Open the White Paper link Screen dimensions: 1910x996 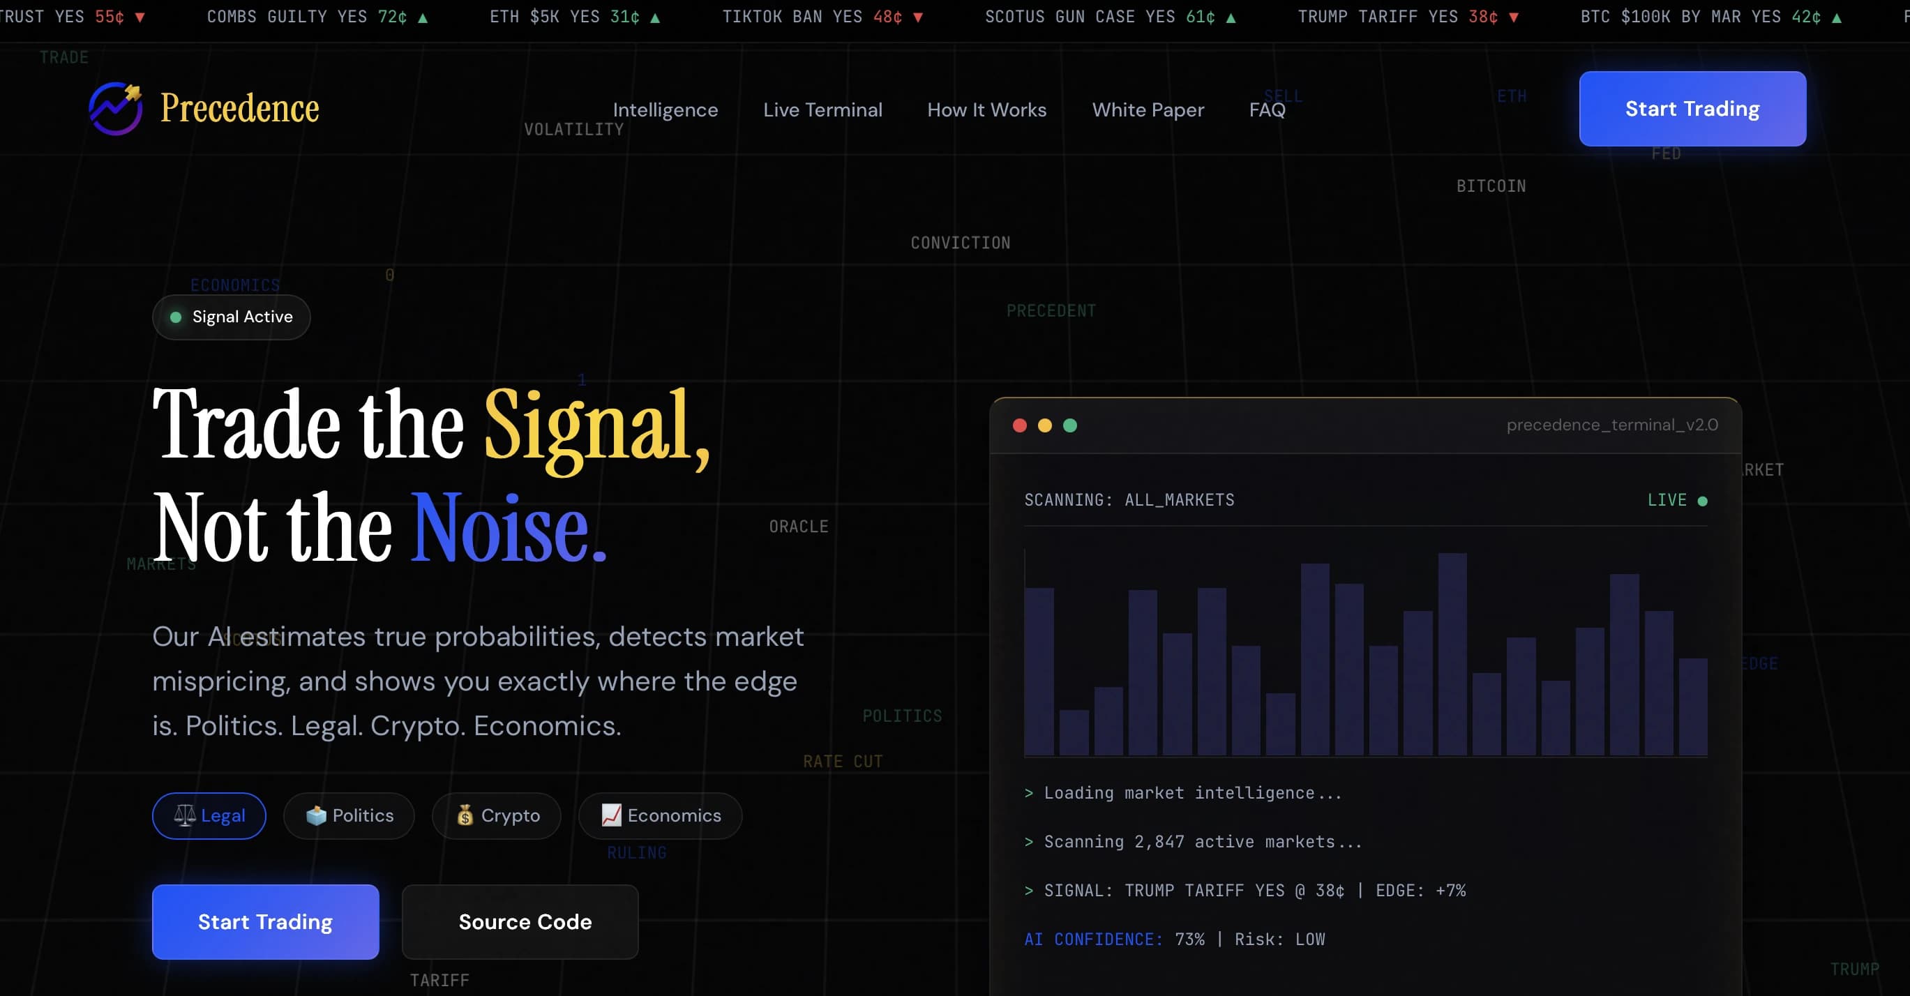click(x=1148, y=110)
